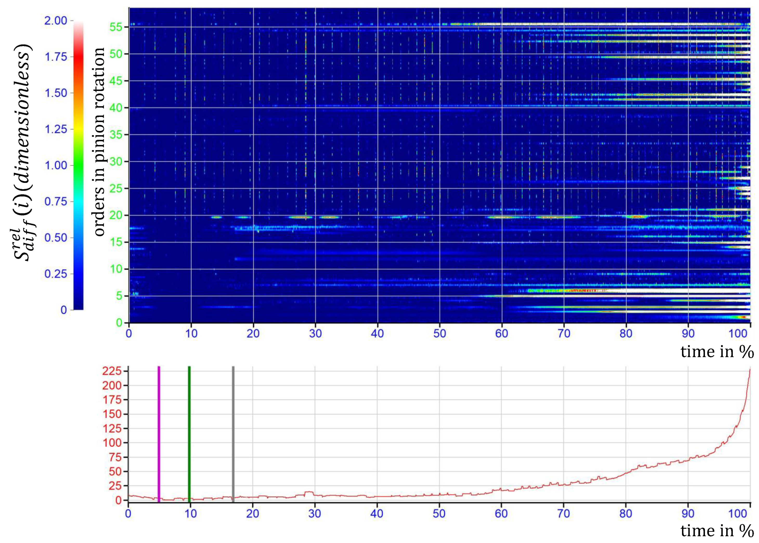Click the green 40 order axis label
The image size is (759, 543).
pos(116,108)
